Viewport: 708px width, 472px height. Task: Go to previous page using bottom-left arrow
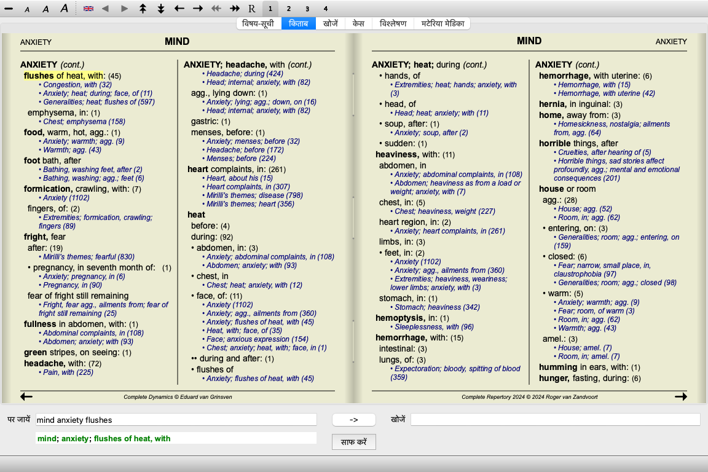click(x=26, y=397)
